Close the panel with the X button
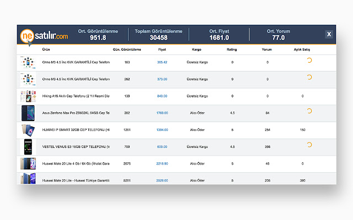The height and width of the screenshot is (220, 353). click(x=329, y=34)
